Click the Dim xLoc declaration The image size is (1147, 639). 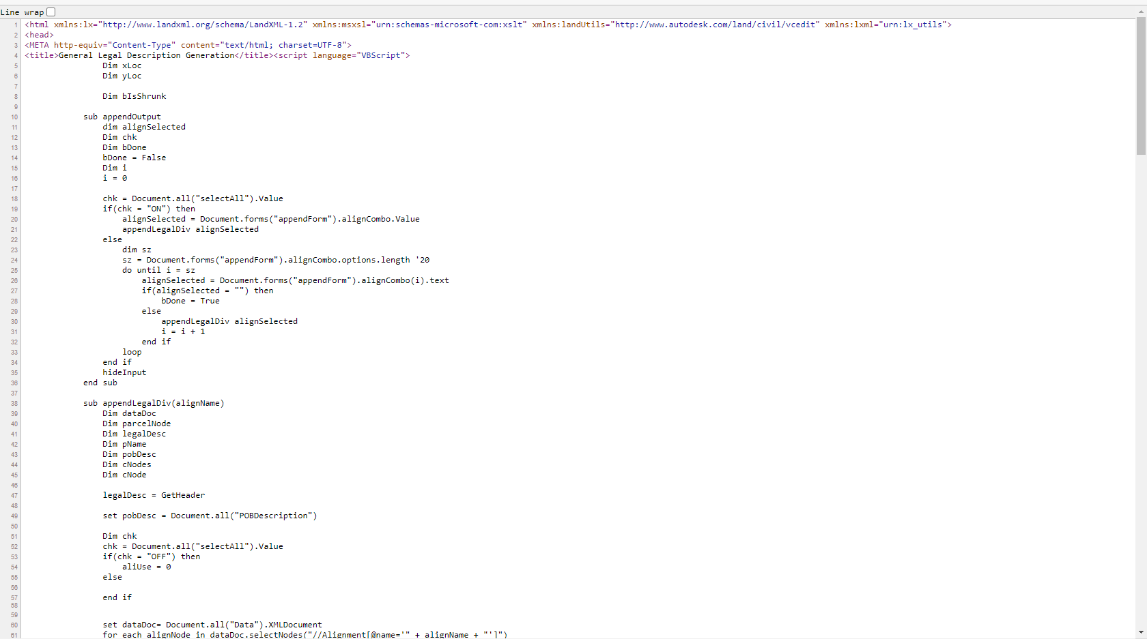[x=122, y=65]
